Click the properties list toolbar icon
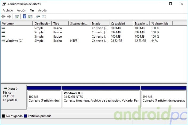Screen dimensions: 188x125 [44, 17]
